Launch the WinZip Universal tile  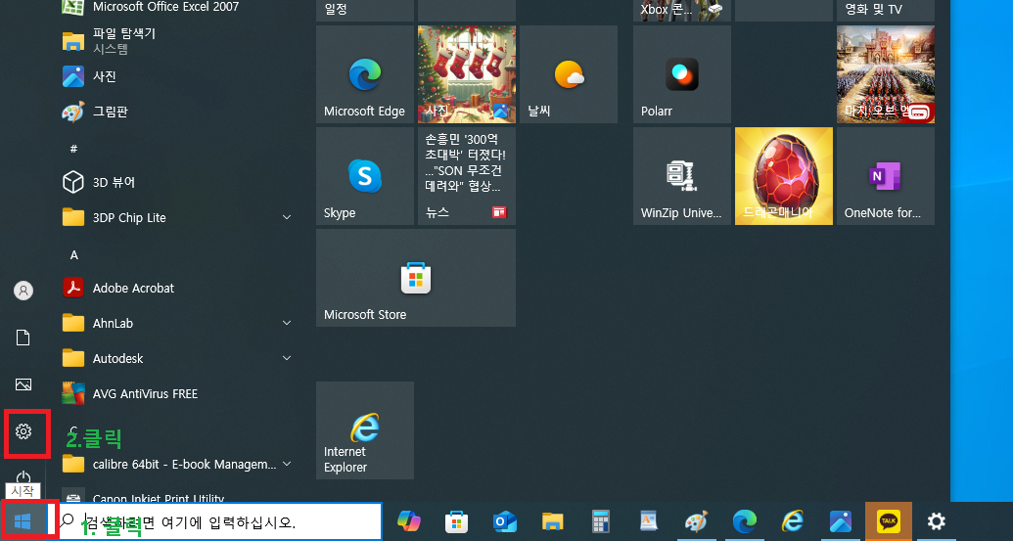pos(681,176)
